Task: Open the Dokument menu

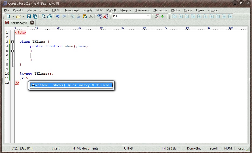Action: pos(142,10)
